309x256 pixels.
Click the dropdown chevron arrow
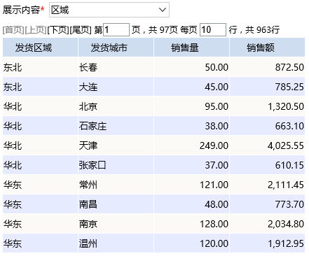point(163,10)
